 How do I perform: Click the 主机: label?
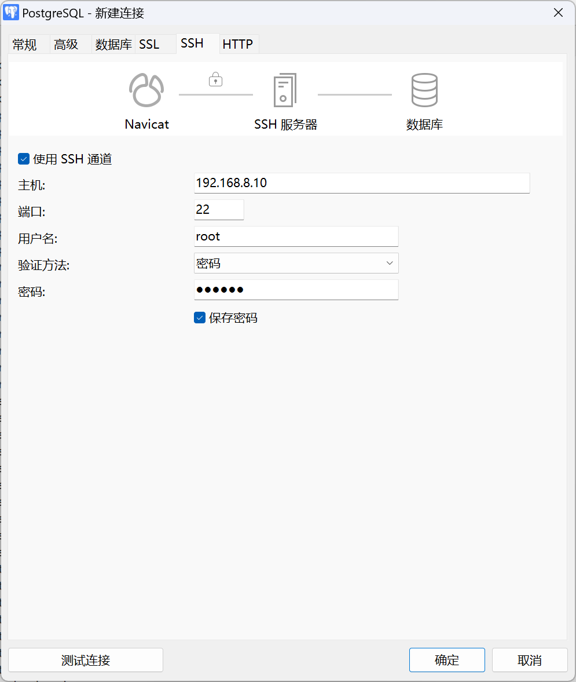tap(32, 185)
